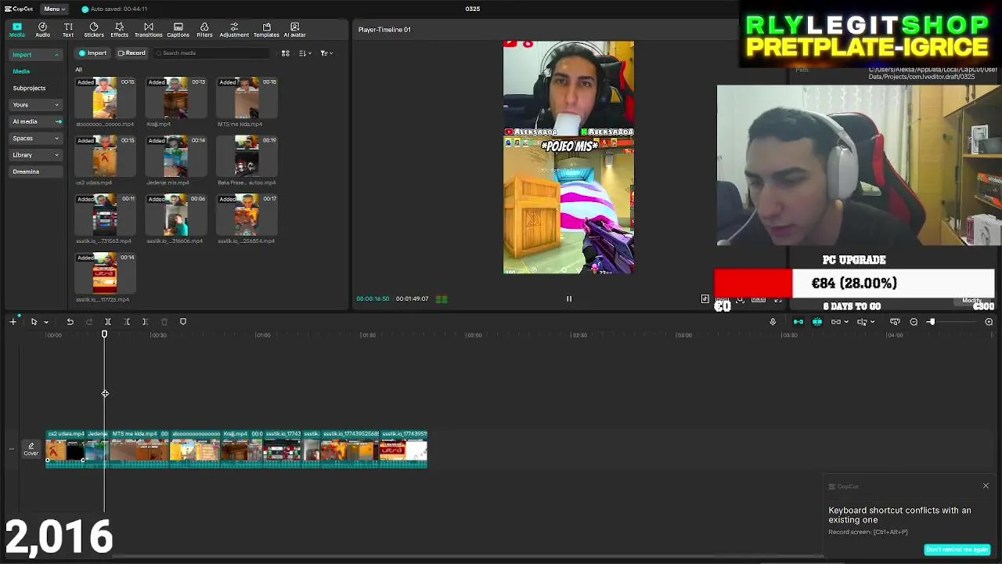The height and width of the screenshot is (564, 1002).
Task: Expand the Spaces section
Action: (x=35, y=139)
